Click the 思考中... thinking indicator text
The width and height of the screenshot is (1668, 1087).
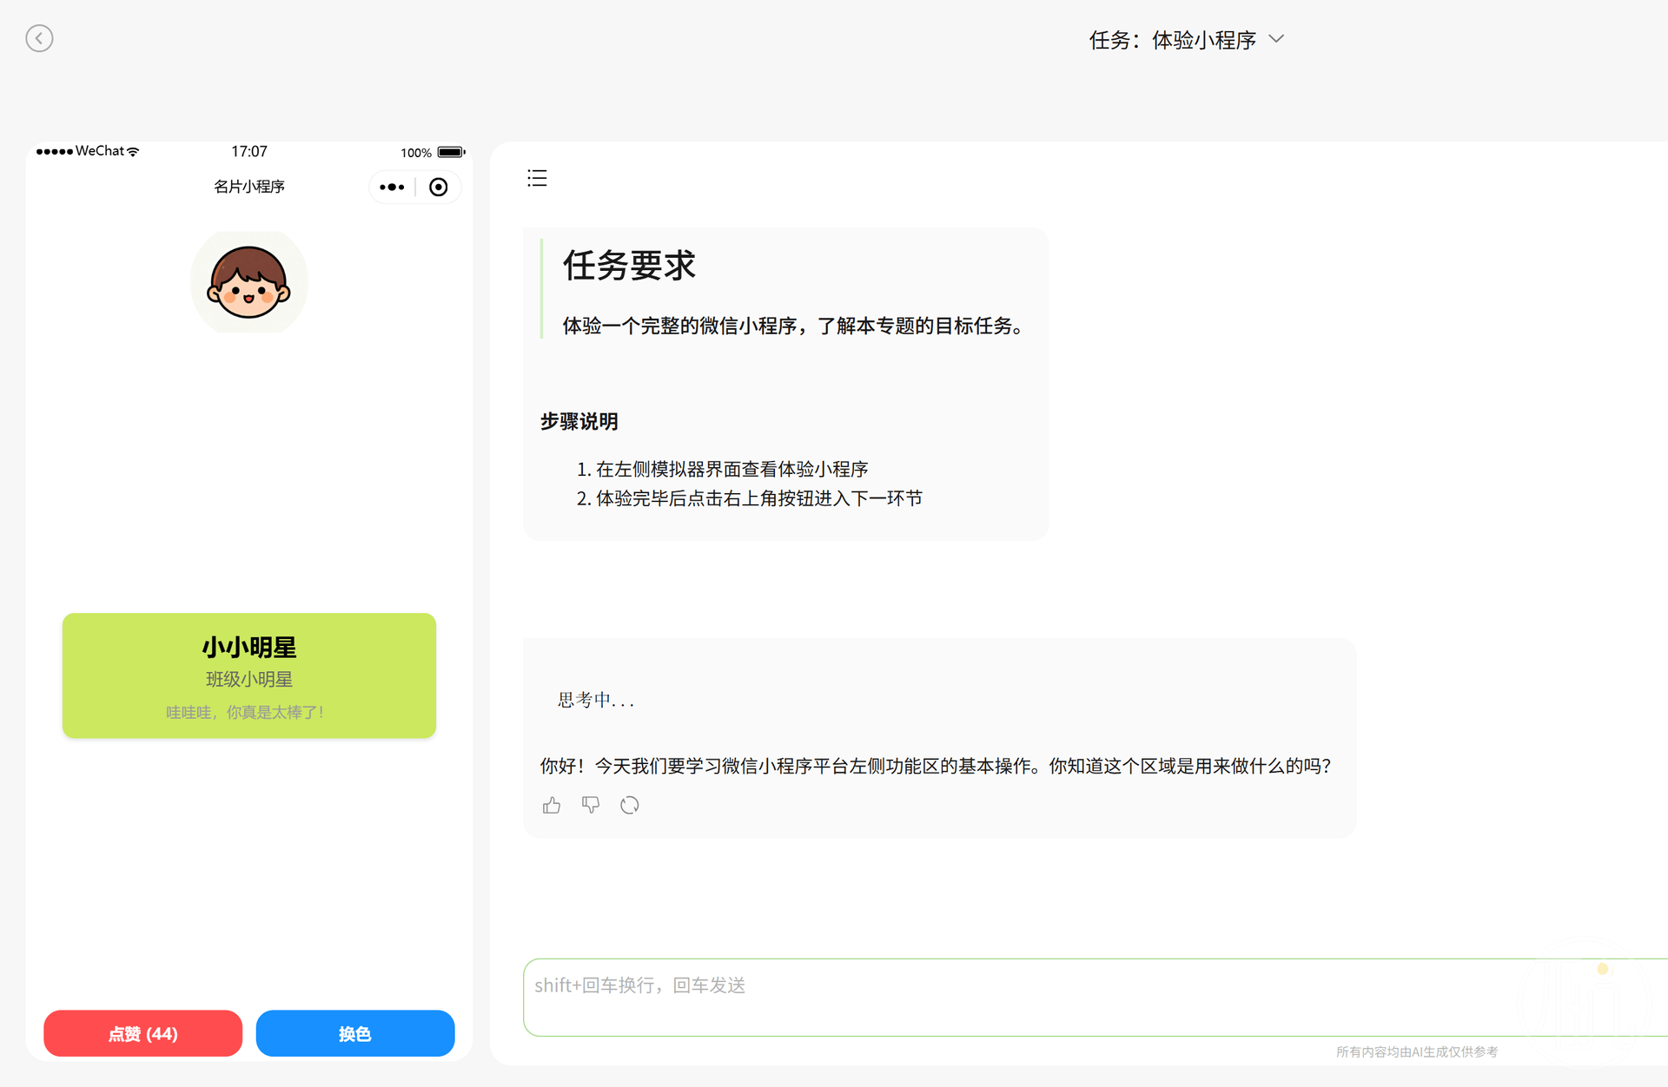pyautogui.click(x=596, y=700)
